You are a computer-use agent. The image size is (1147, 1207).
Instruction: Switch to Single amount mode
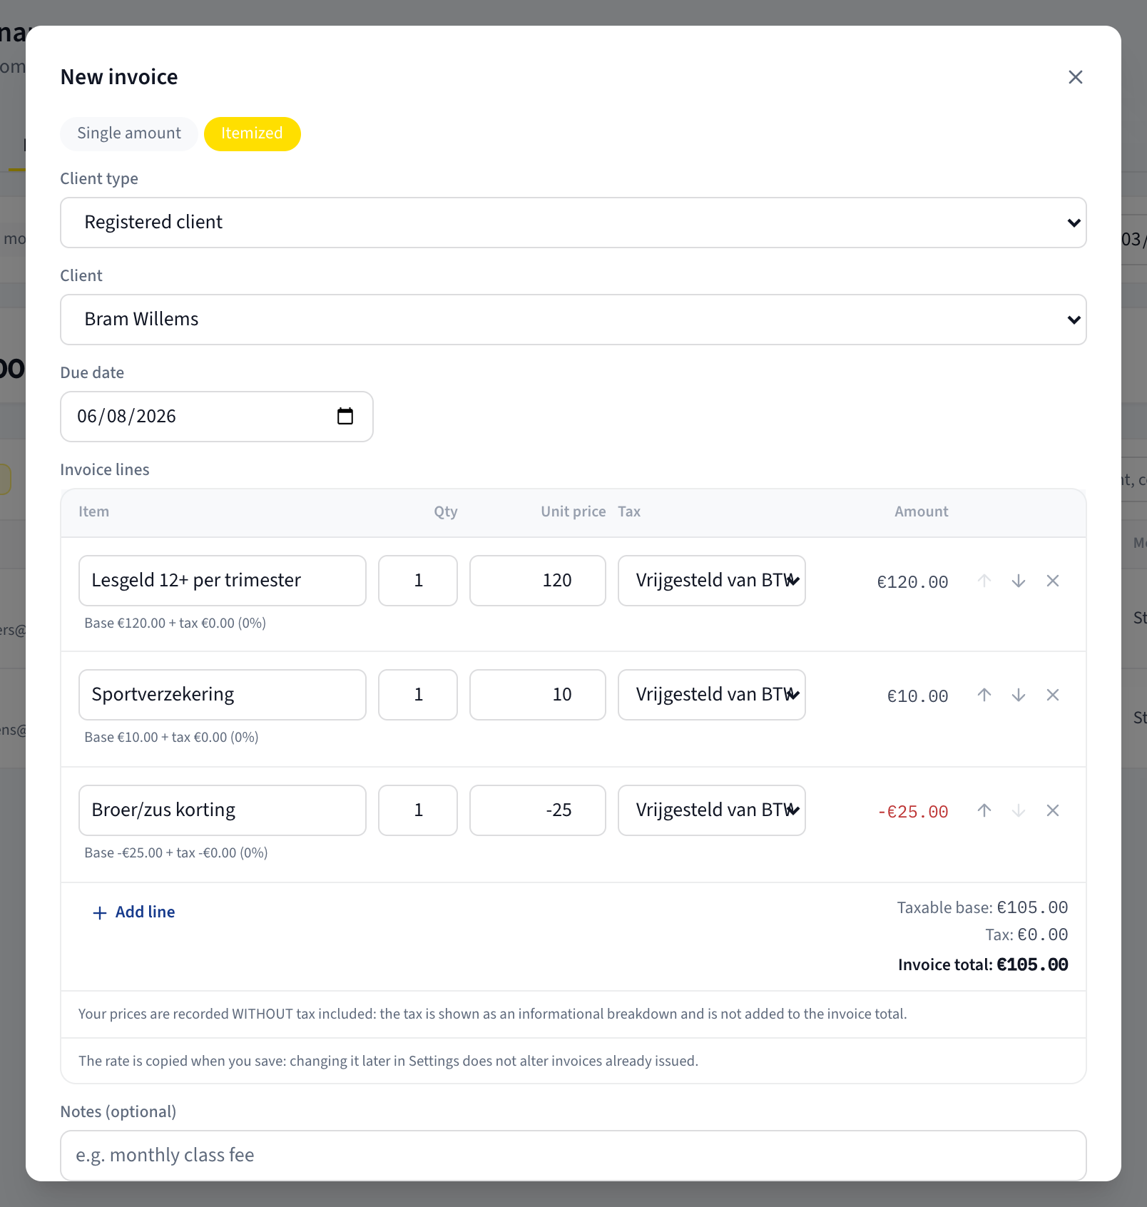click(129, 133)
